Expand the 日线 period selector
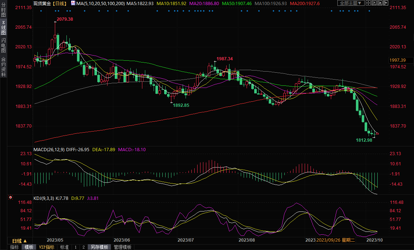 pos(20,241)
